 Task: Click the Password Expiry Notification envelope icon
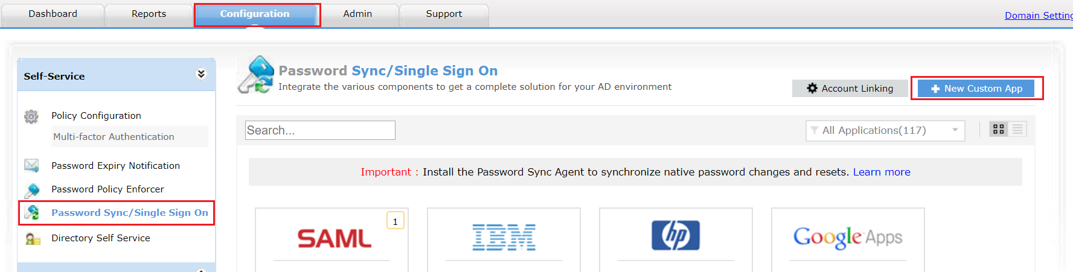pos(31,165)
